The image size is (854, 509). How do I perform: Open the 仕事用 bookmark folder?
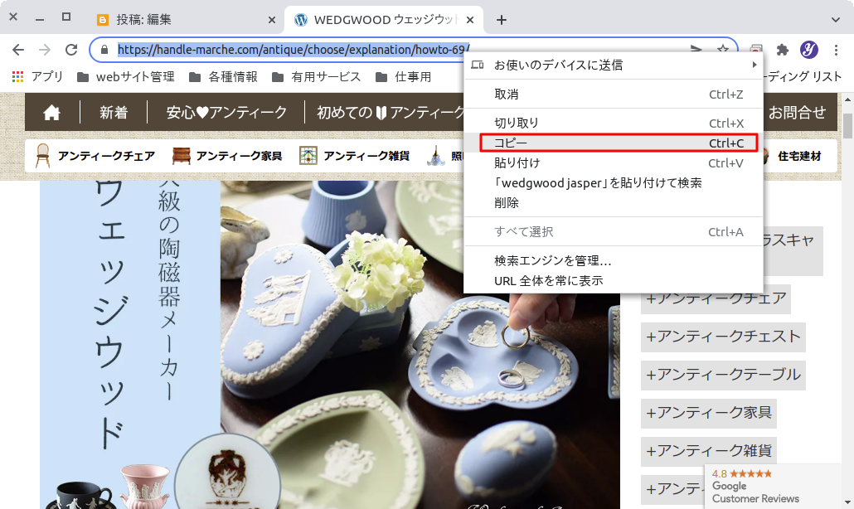click(404, 77)
